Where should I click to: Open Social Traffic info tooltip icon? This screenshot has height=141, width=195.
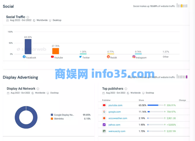coord(28,17)
